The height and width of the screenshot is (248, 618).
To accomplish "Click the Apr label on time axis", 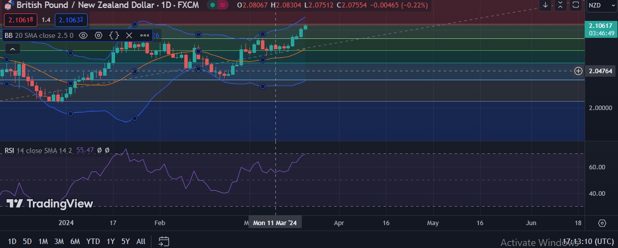I will 339,223.
